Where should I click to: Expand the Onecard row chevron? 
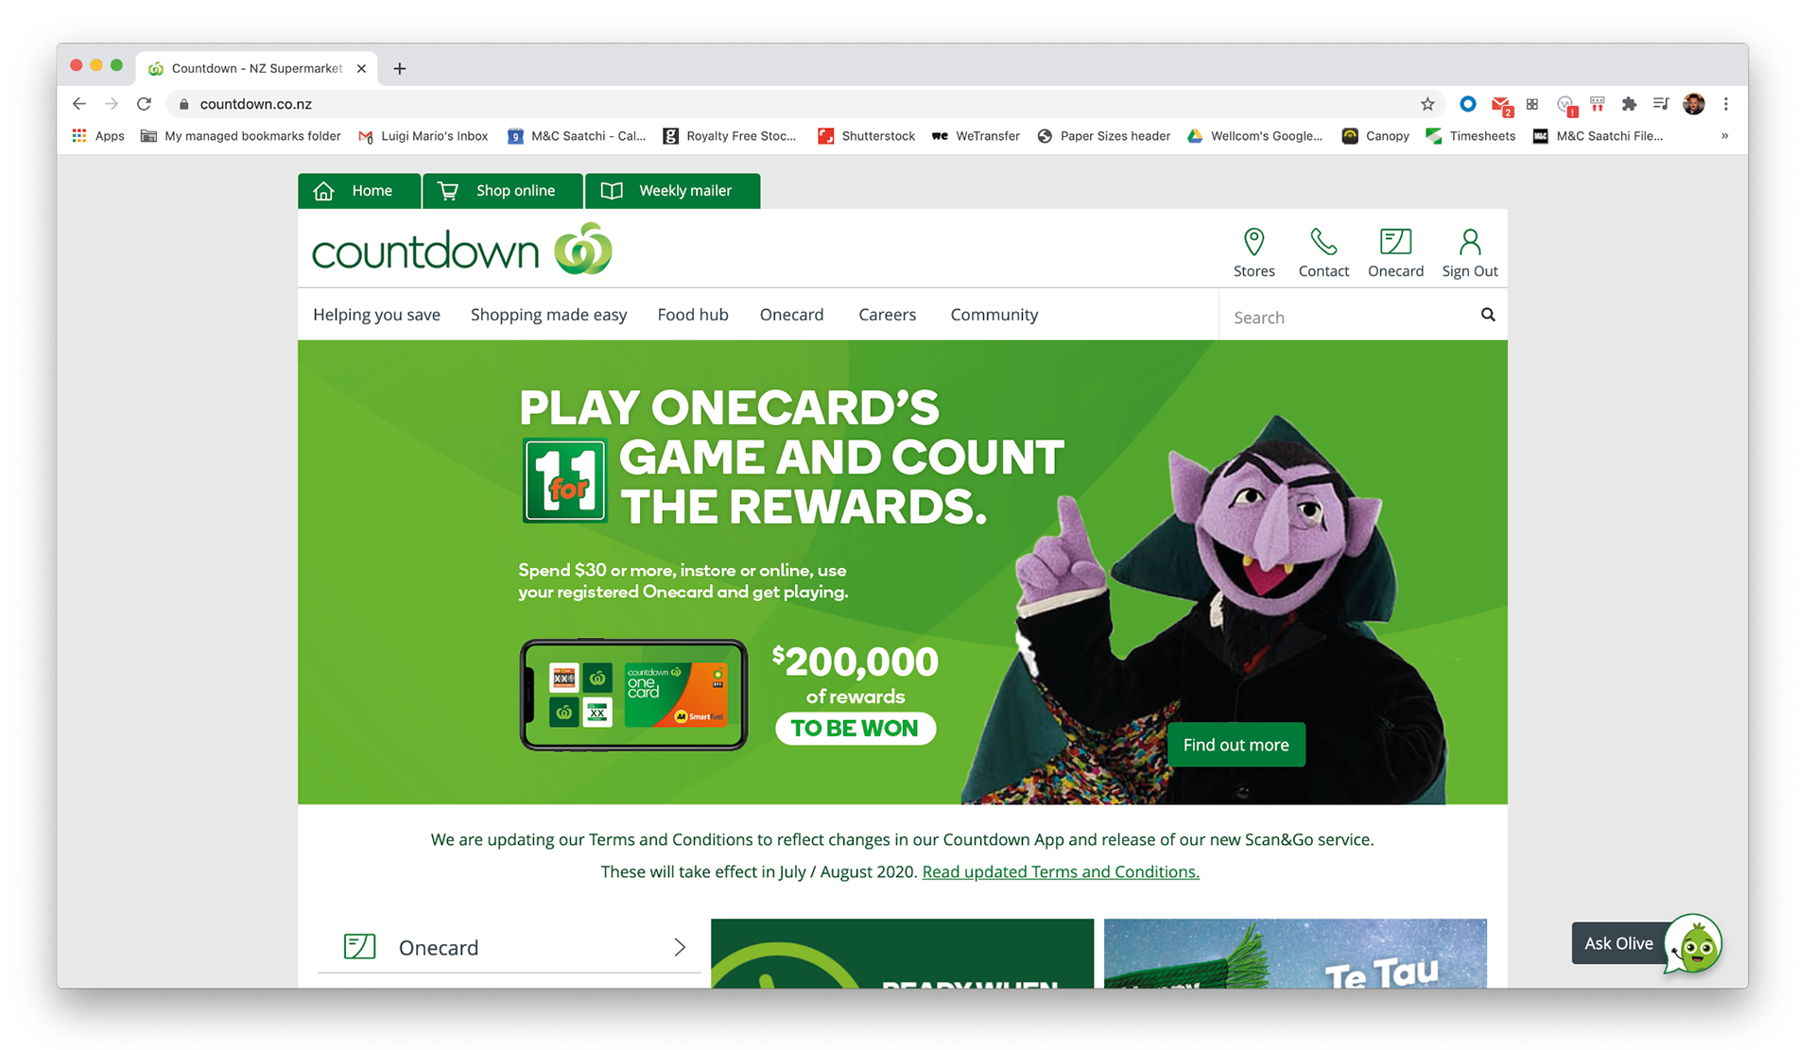click(x=679, y=947)
